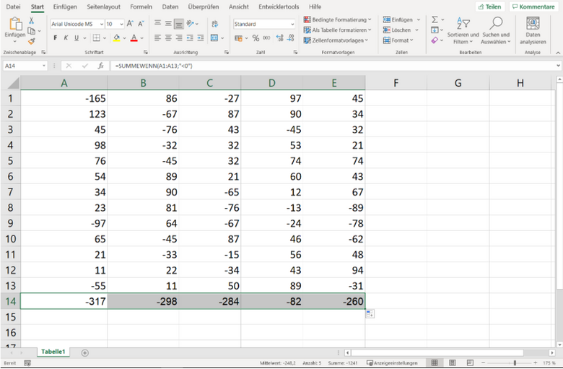The width and height of the screenshot is (563, 369).
Task: Open the Format cells dropdown
Action: (398, 40)
